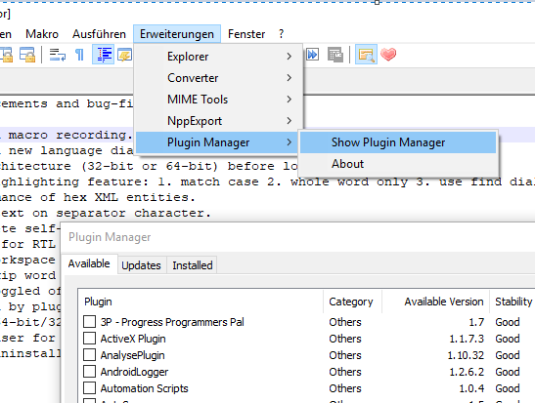Choose Show Plugin Manager
The width and height of the screenshot is (535, 403).
point(398,142)
